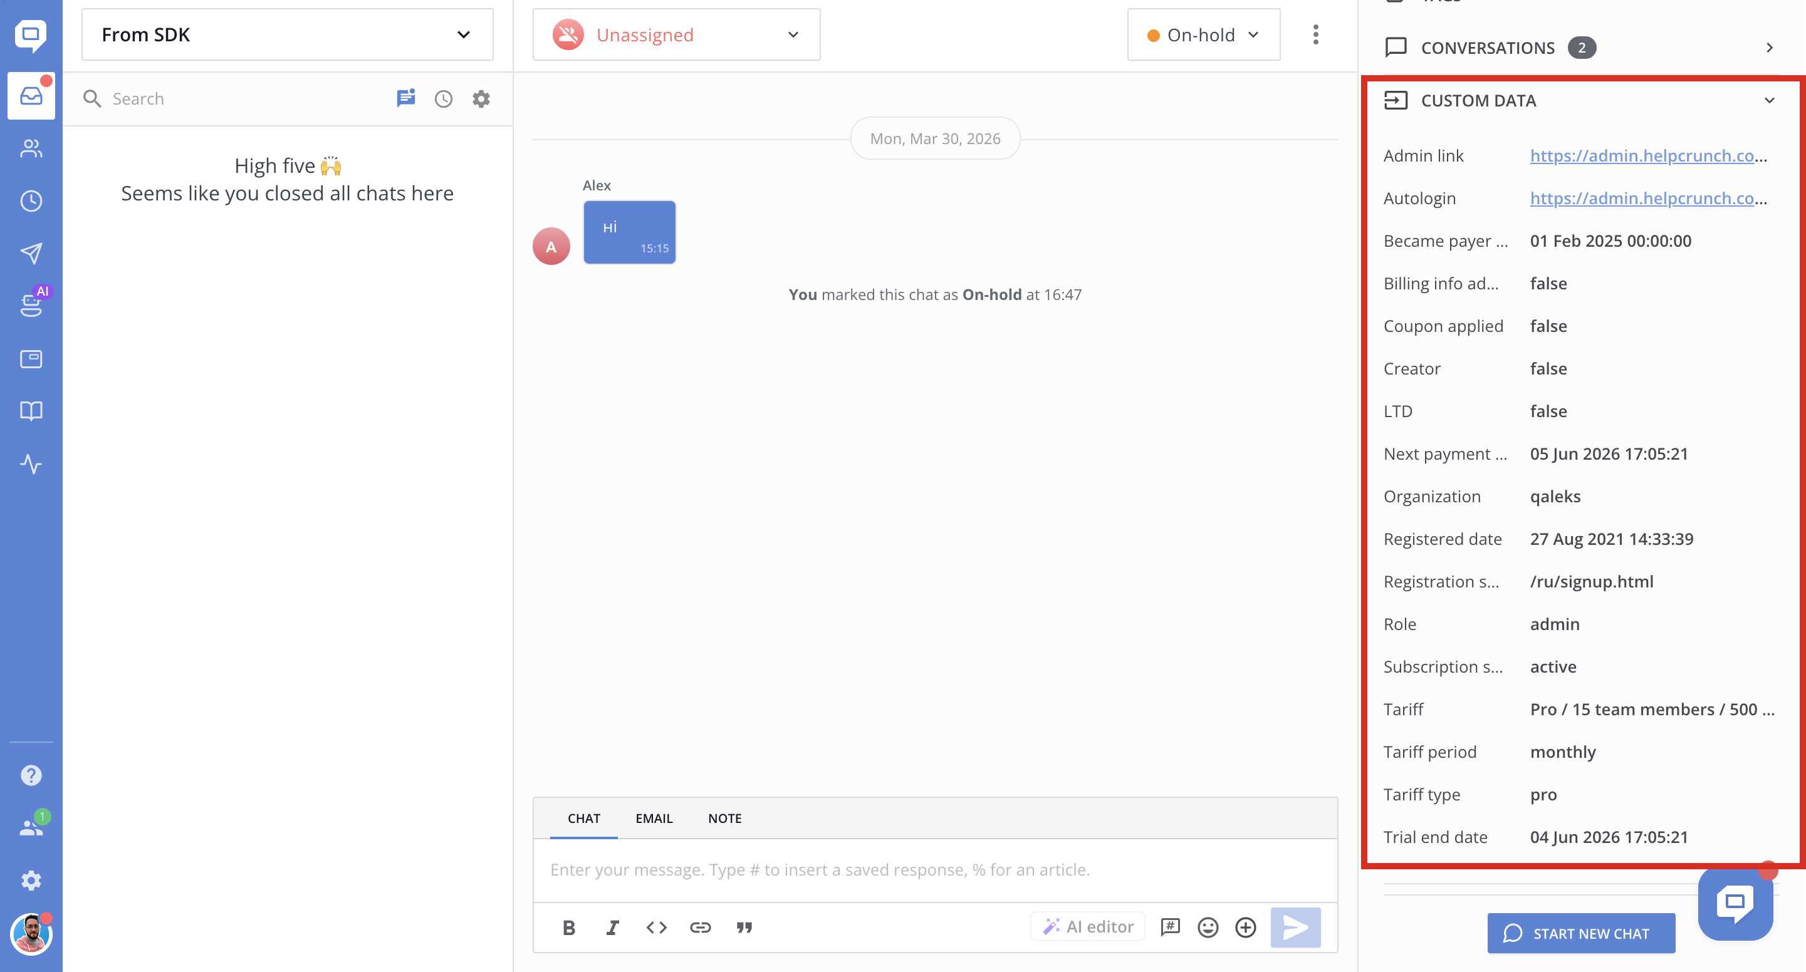Click the Bold formatting icon
The height and width of the screenshot is (972, 1806).
568,928
